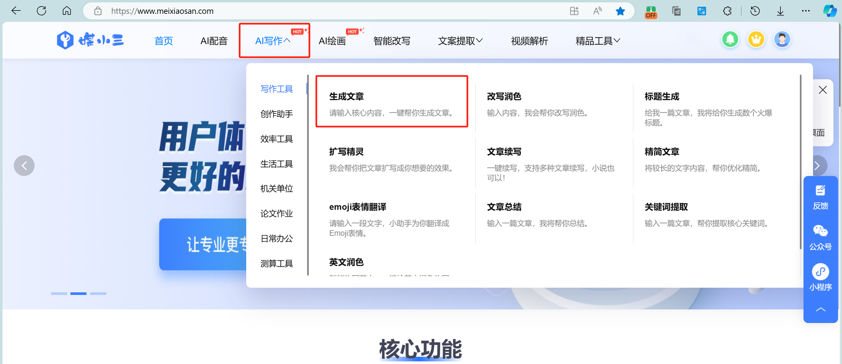842x364 pixels.
Task: Open the extensions puzzle icon
Action: (727, 11)
